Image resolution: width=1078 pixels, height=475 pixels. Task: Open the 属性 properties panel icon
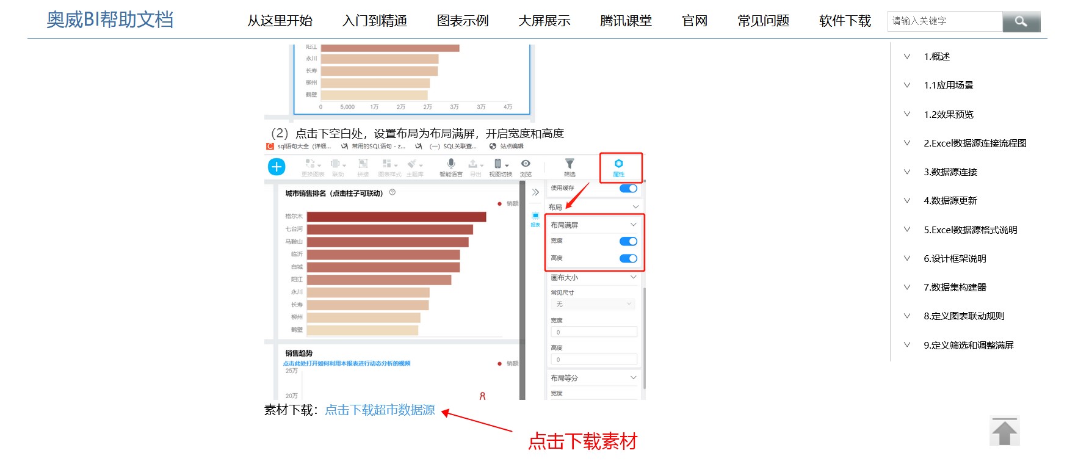coord(619,167)
